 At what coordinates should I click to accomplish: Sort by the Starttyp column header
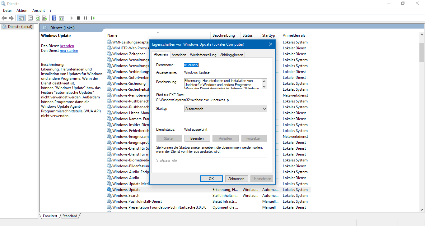[271, 35]
